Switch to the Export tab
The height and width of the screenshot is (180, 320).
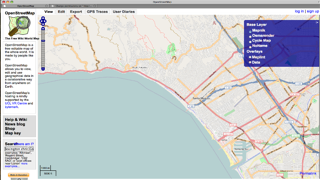(x=76, y=12)
